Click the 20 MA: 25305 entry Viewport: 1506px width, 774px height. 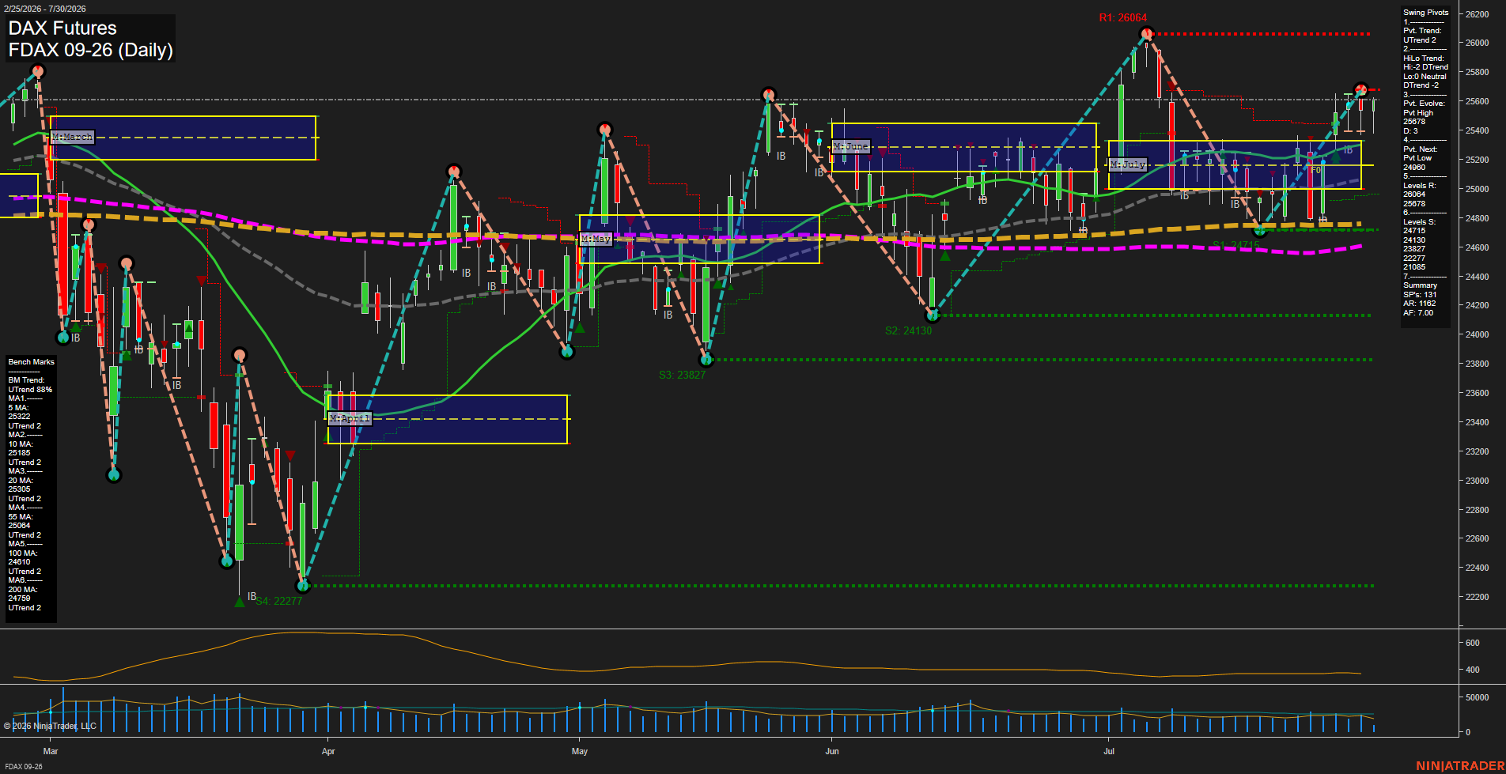(21, 485)
